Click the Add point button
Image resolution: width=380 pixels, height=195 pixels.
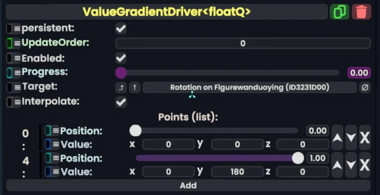tap(188, 185)
